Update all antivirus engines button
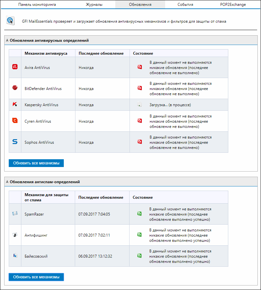 click(36, 163)
